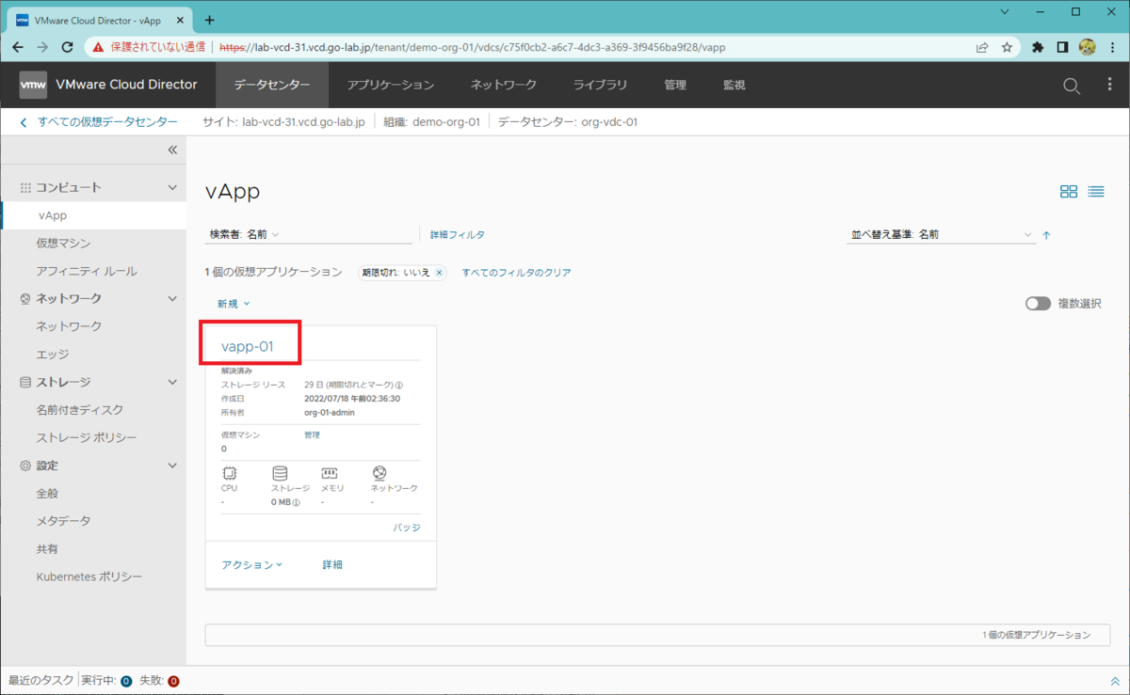Toggle the 複数選択 switch
The width and height of the screenshot is (1130, 695).
(1038, 304)
